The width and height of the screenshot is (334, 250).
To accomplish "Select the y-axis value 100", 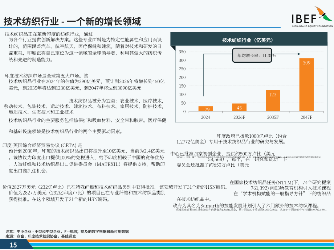I will (182, 95).
